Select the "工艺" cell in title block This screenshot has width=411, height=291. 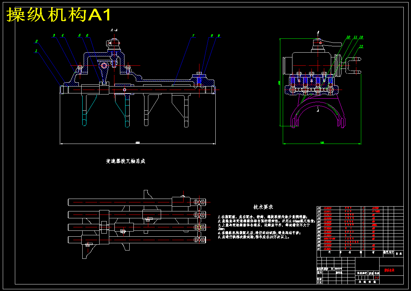coord(319,282)
